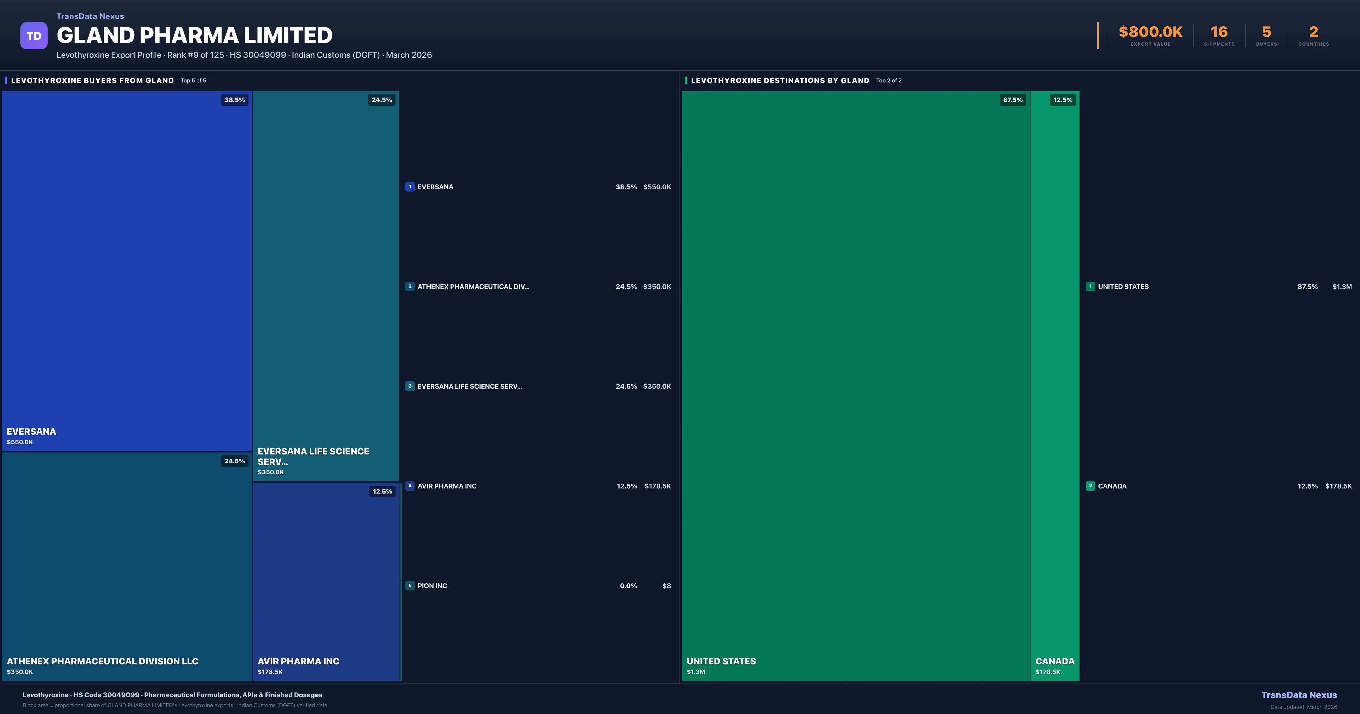This screenshot has width=1360, height=714.
Task: Select the UNITED STATES destination block
Action: (x=855, y=386)
